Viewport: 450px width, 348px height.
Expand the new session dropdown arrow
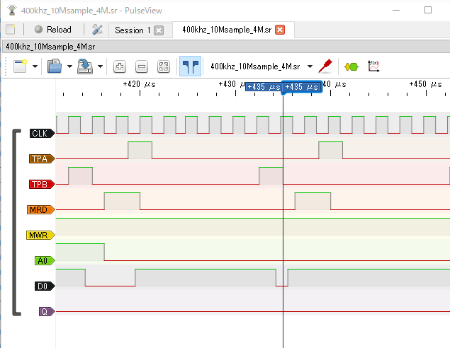click(35, 66)
